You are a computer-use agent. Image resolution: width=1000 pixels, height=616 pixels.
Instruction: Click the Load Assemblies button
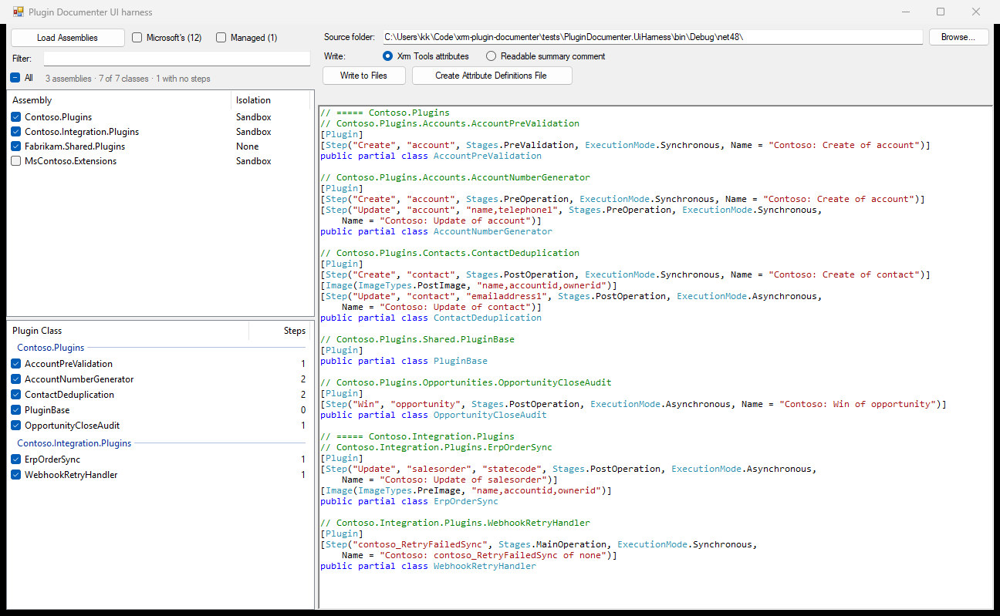(67, 38)
